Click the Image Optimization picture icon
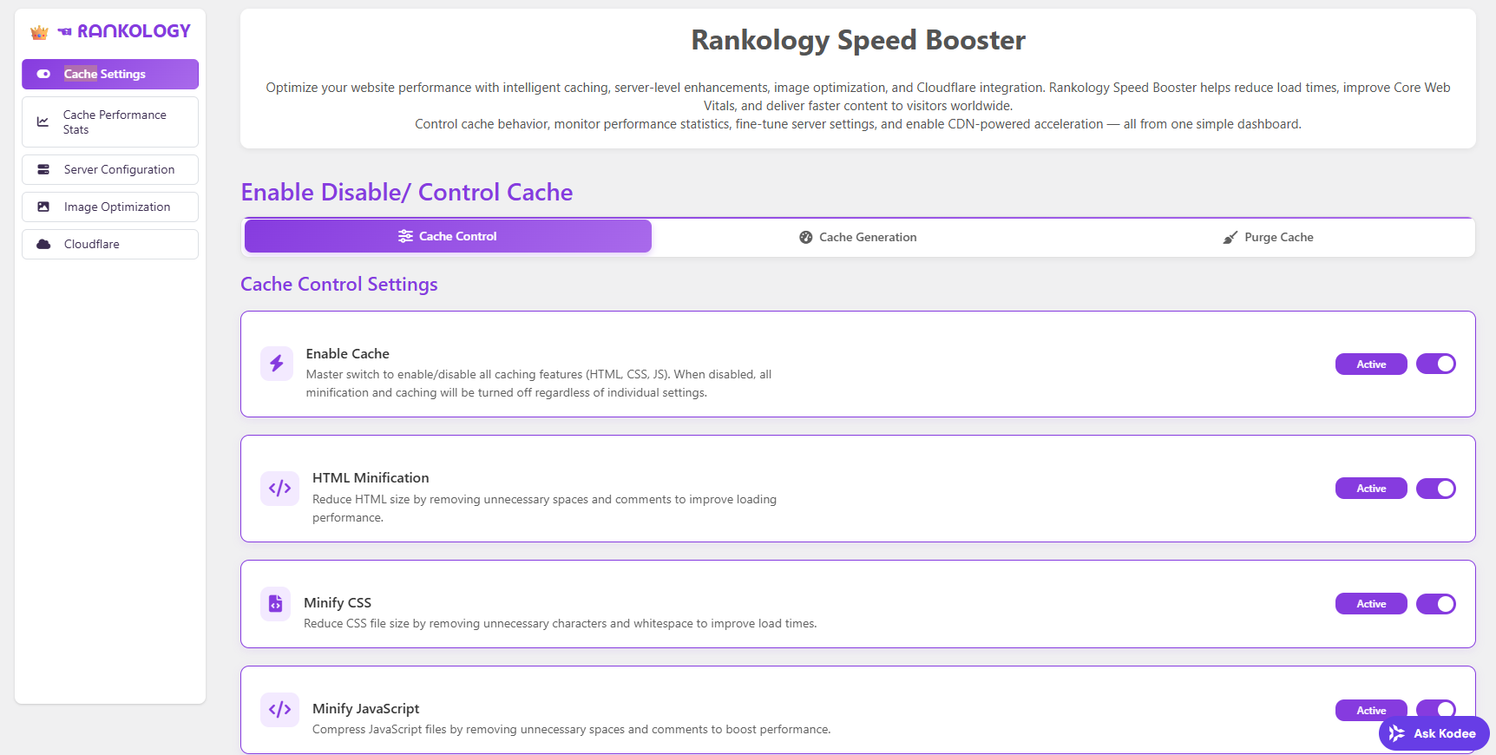The width and height of the screenshot is (1496, 755). click(43, 207)
